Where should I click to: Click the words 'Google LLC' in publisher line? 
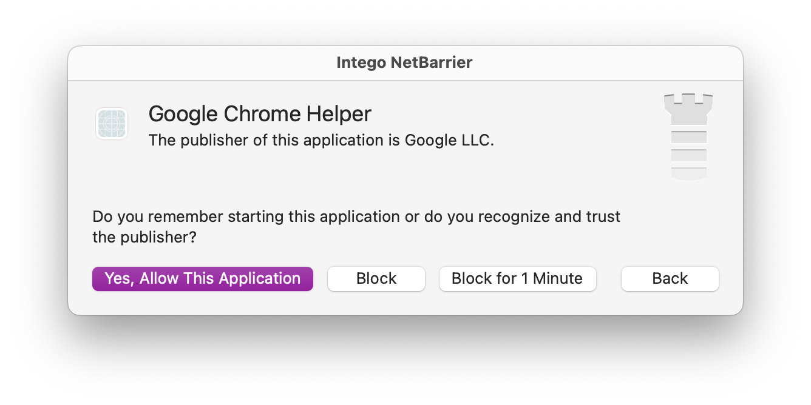coord(449,140)
